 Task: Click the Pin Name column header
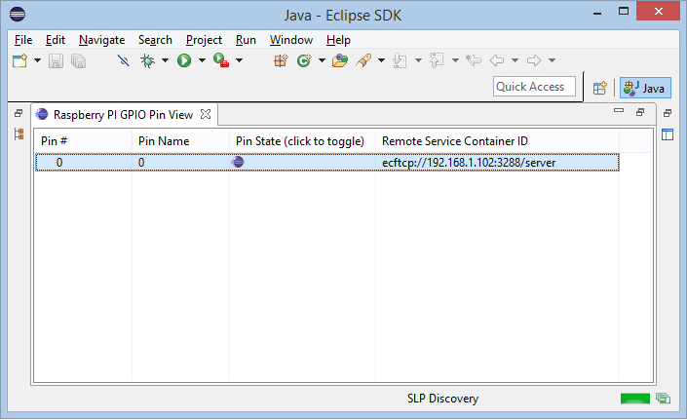pos(180,141)
